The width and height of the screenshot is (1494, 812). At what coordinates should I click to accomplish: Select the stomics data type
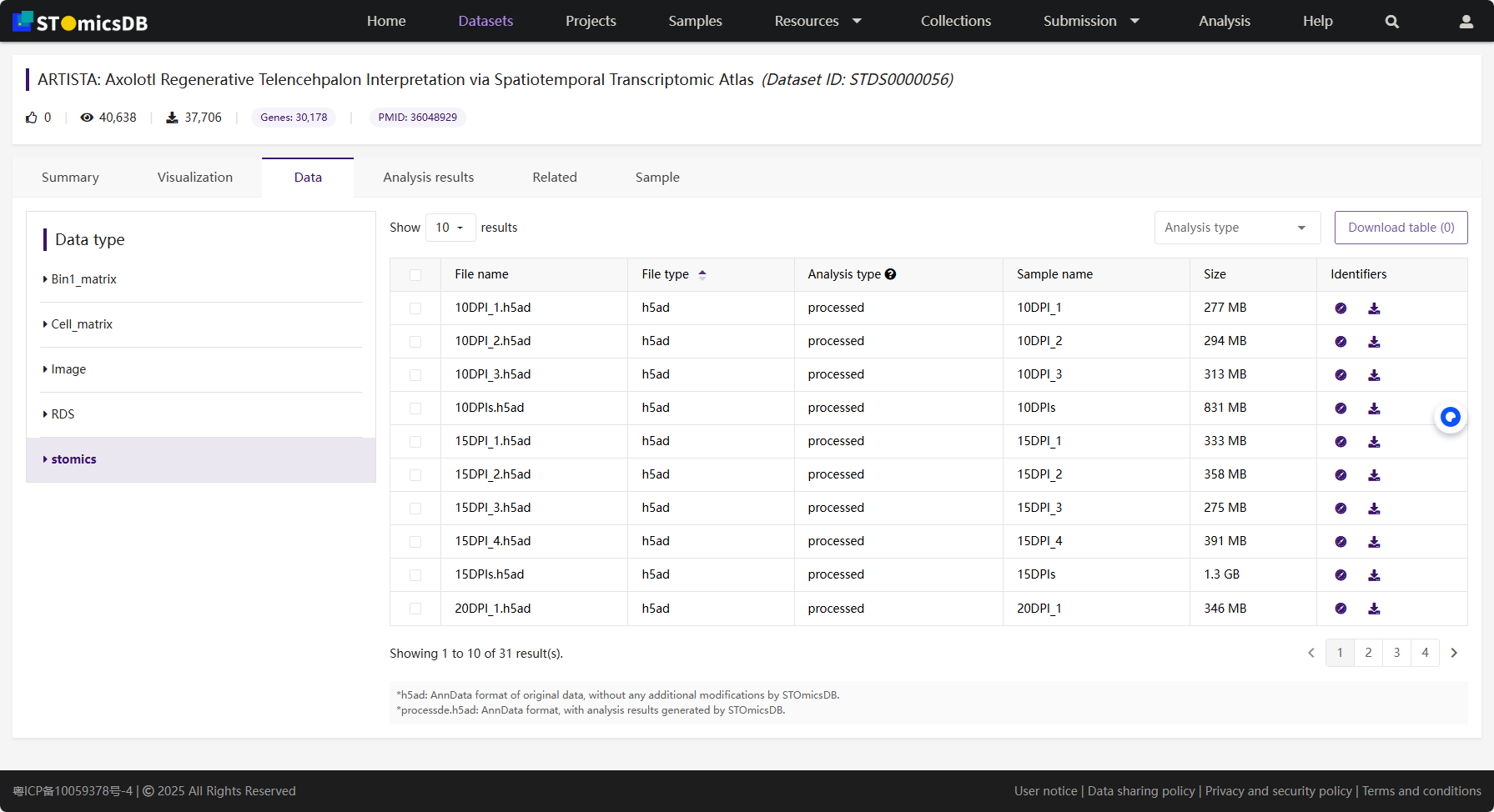[201, 459]
